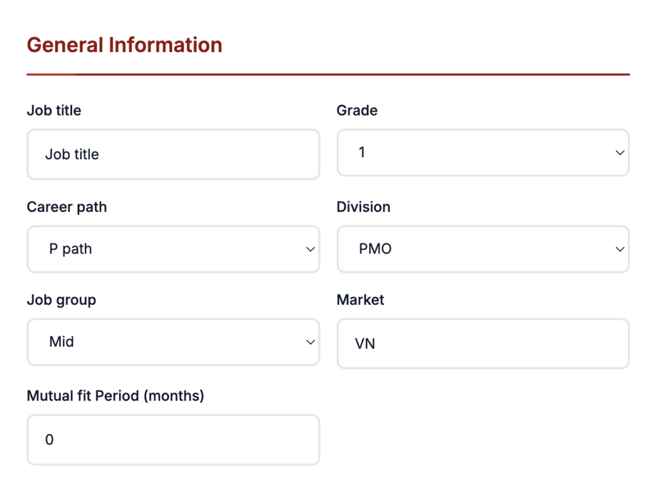658x484 pixels.
Task: Click the "Mutual fit Period (months)" label
Action: coord(115,395)
